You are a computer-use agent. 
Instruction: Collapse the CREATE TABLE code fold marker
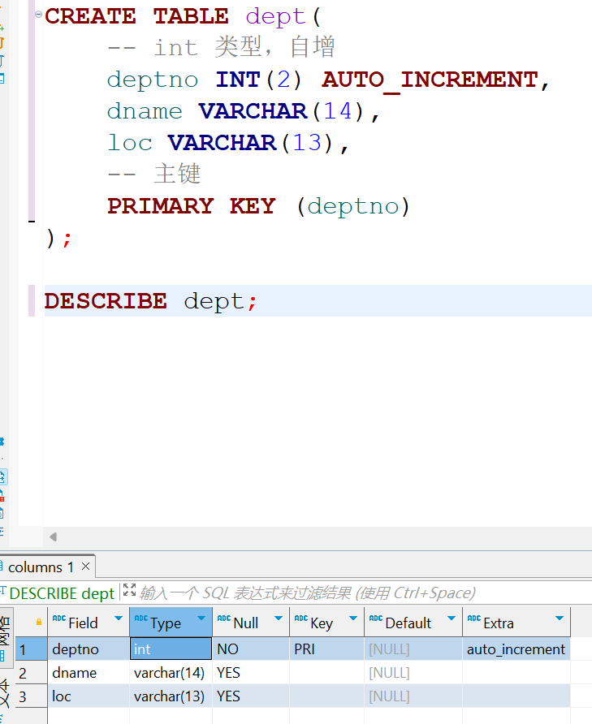click(x=38, y=15)
